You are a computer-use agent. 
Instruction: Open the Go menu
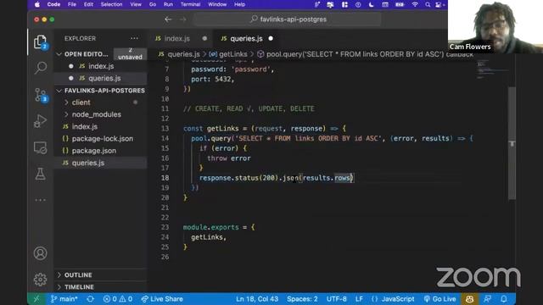coord(153,4)
